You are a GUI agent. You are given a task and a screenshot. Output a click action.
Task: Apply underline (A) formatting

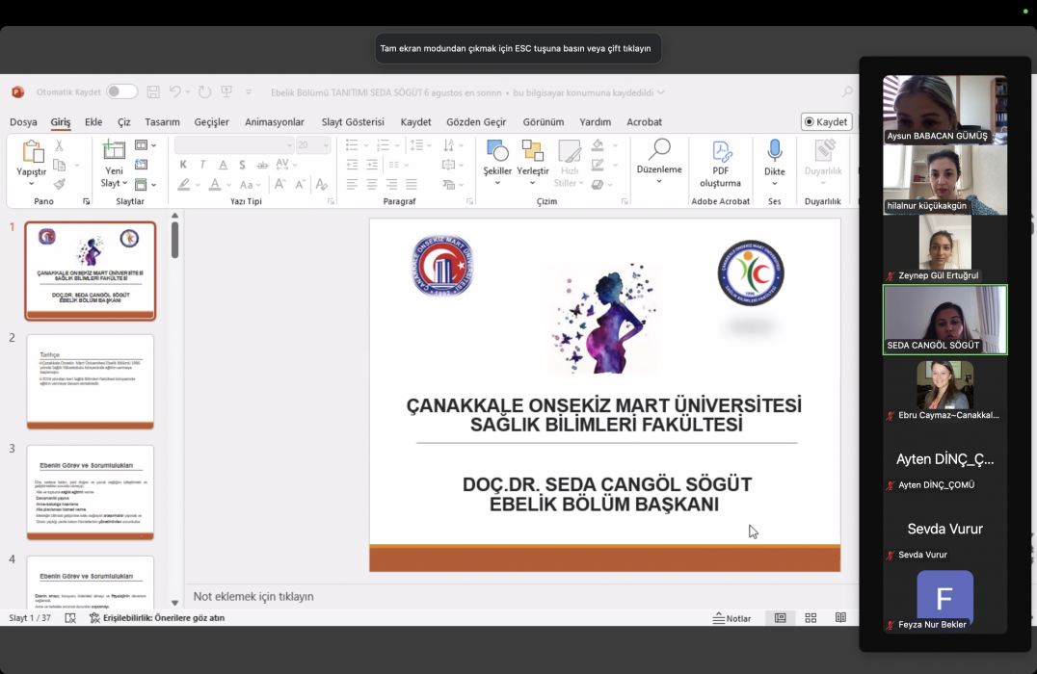tap(223, 165)
